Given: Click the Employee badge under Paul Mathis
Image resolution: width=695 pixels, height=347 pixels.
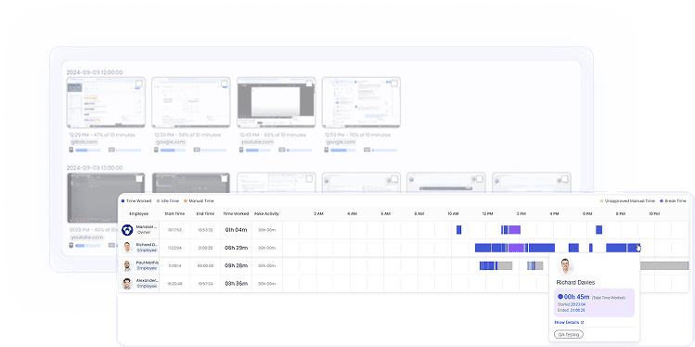Looking at the screenshot, I should [x=147, y=268].
